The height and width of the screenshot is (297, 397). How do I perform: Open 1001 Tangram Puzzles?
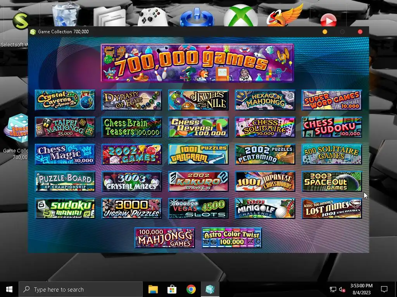198,154
